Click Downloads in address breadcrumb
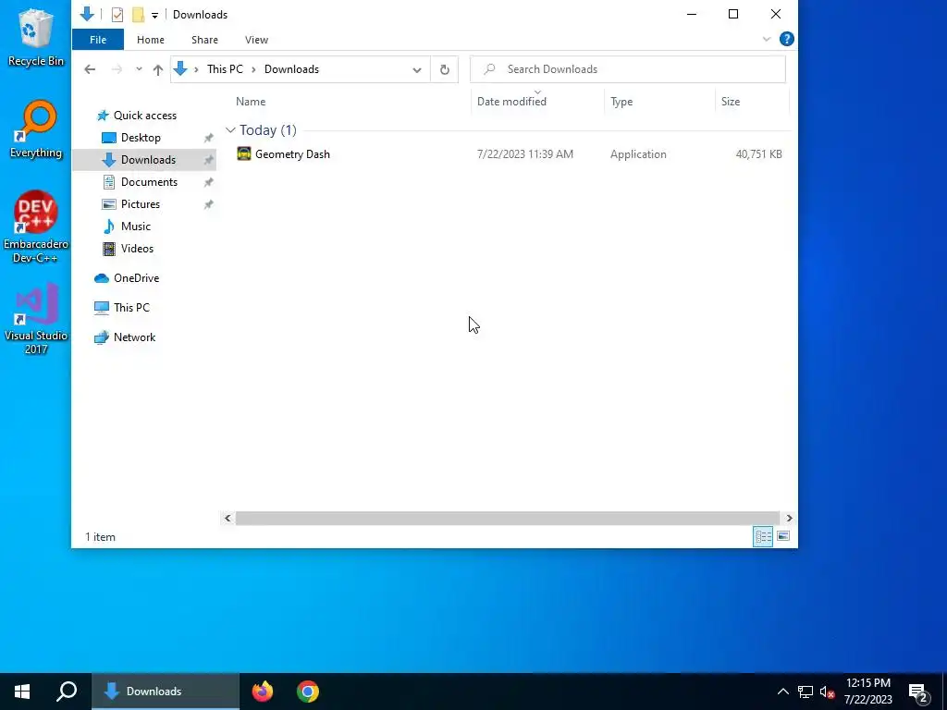947x710 pixels. tap(291, 69)
